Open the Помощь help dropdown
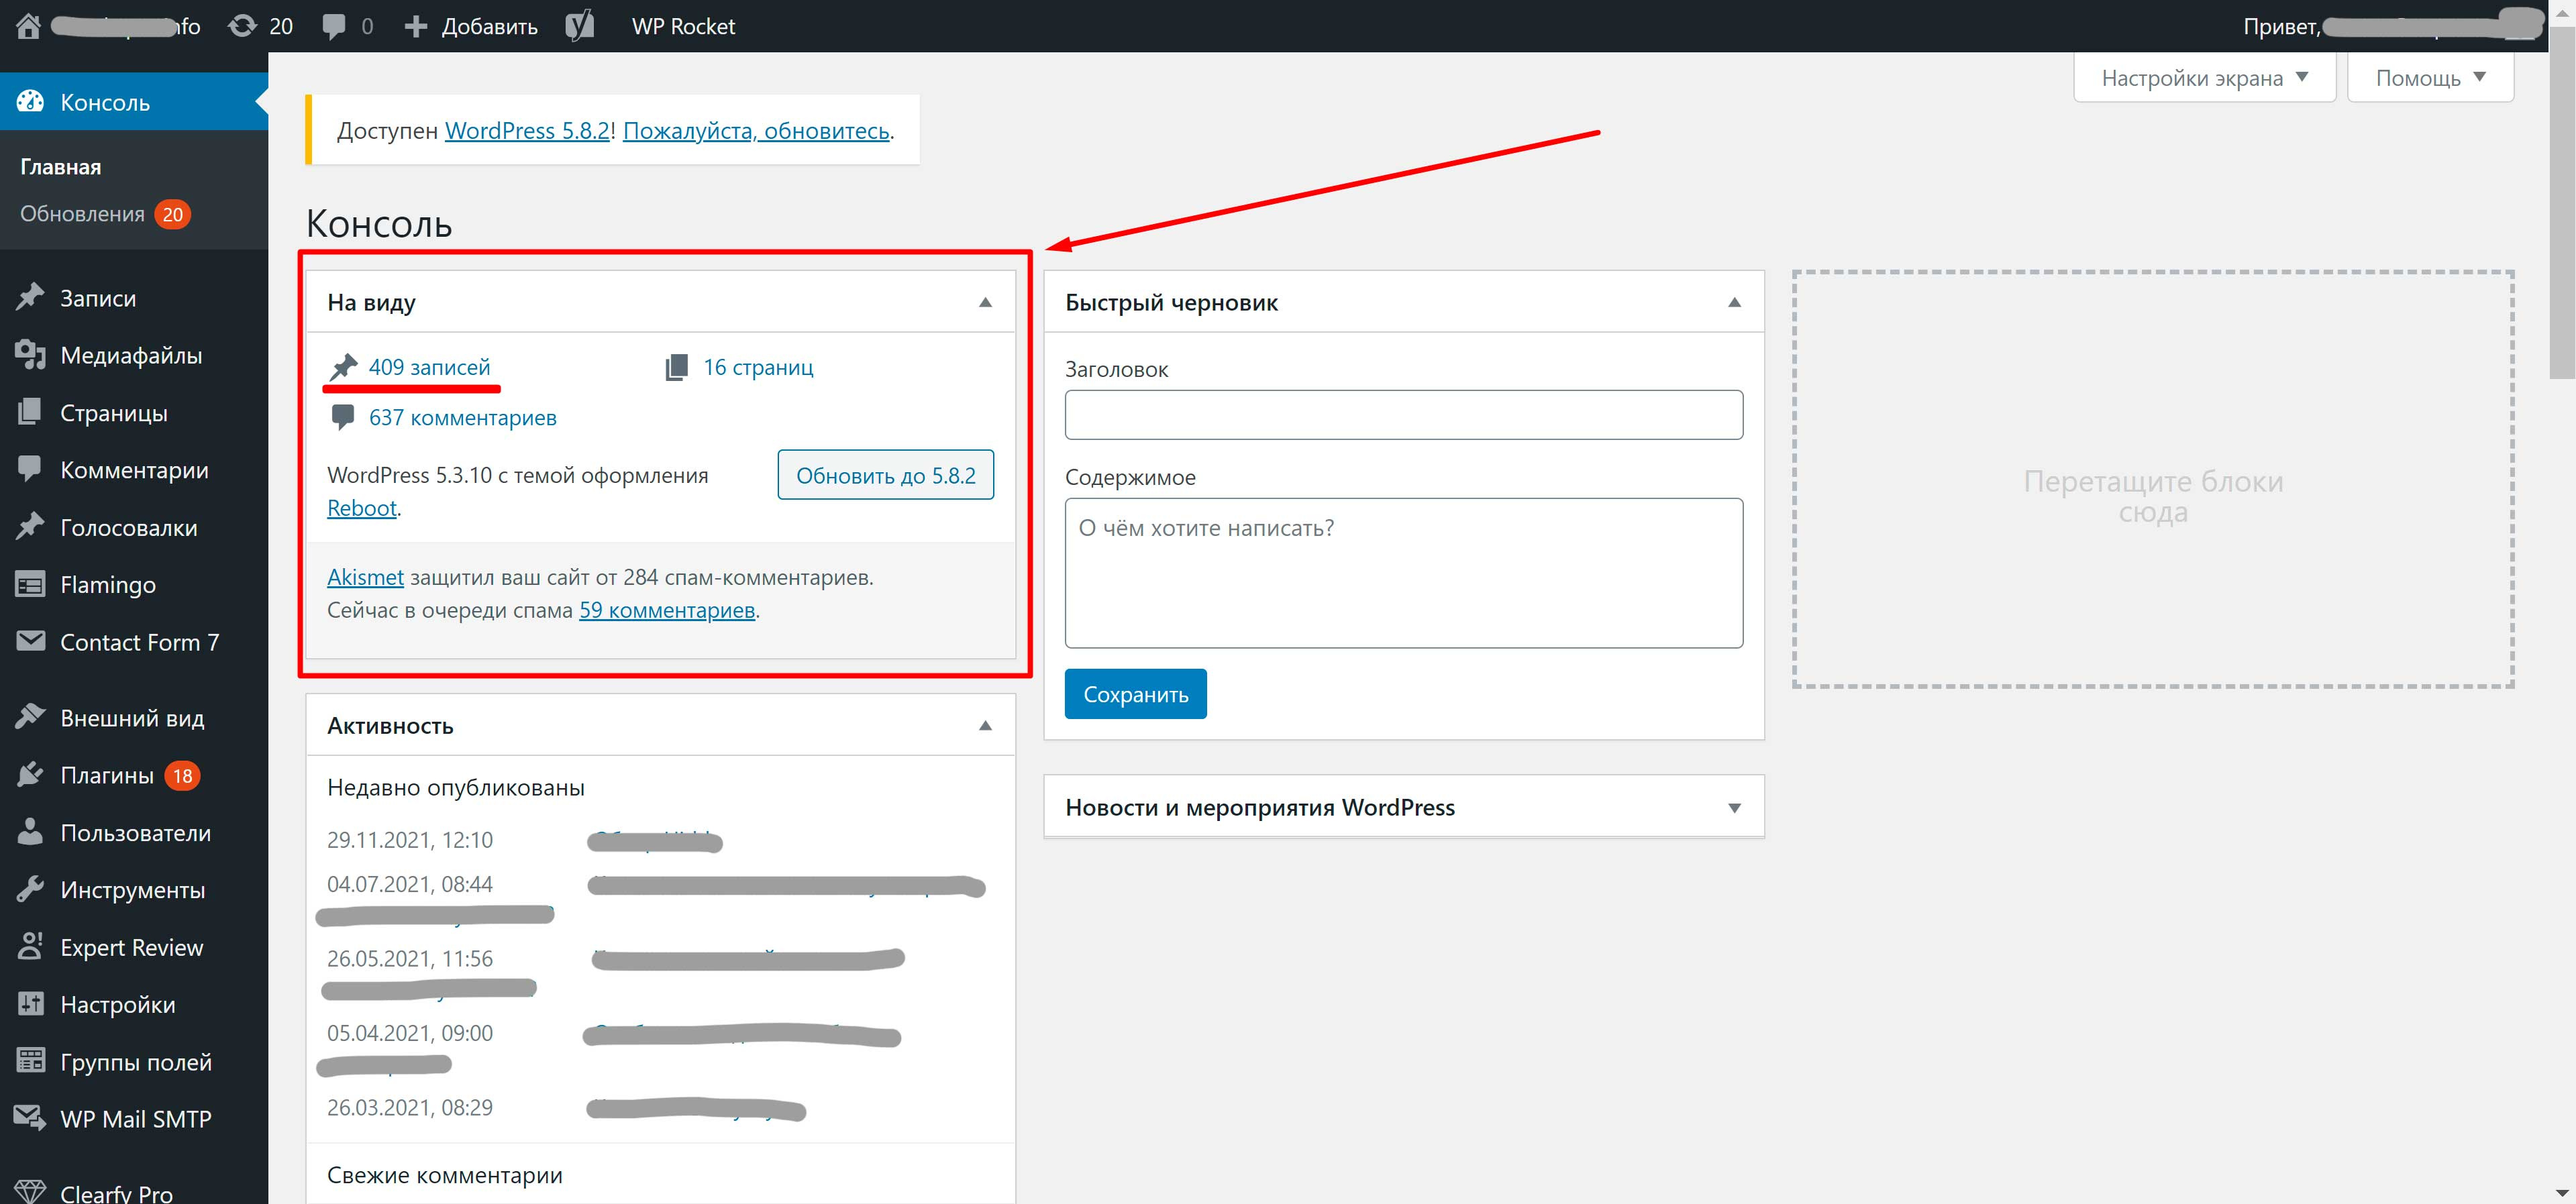 coord(2430,78)
